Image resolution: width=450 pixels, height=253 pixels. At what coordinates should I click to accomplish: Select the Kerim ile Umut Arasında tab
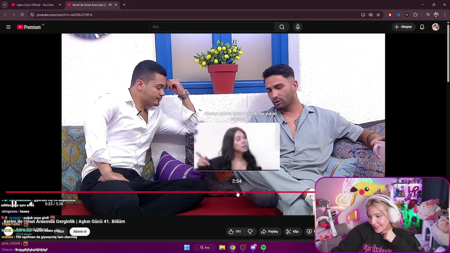click(x=89, y=5)
